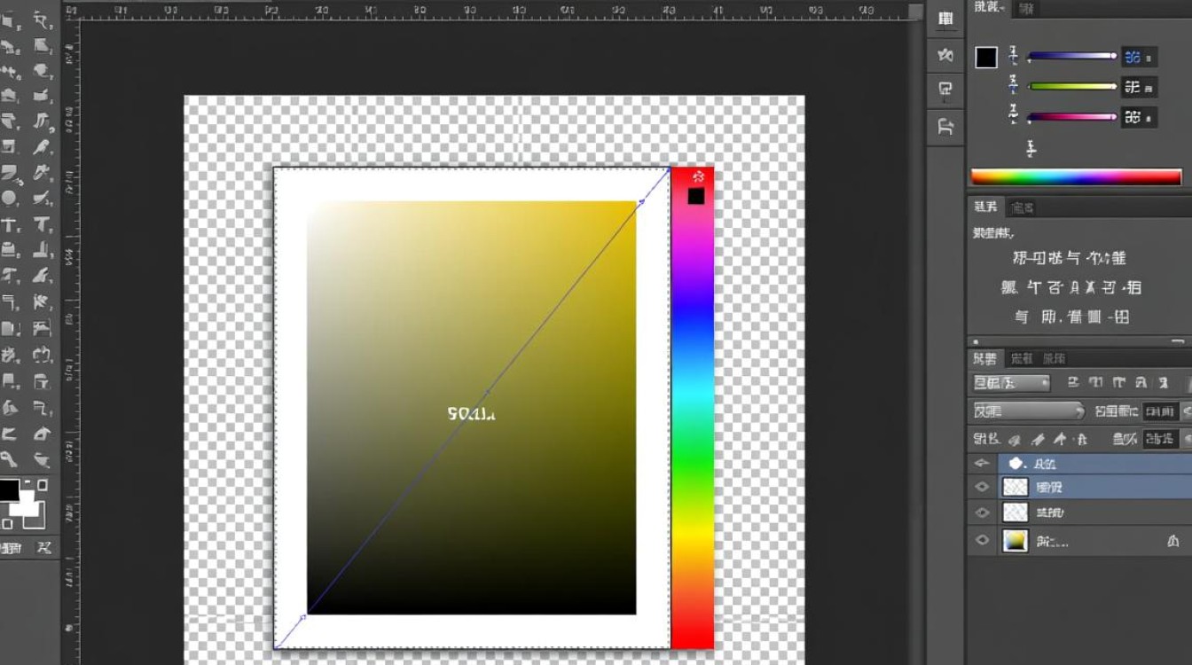Hide the layer with the gradient thumbnail
The height and width of the screenshot is (665, 1192).
pos(982,540)
